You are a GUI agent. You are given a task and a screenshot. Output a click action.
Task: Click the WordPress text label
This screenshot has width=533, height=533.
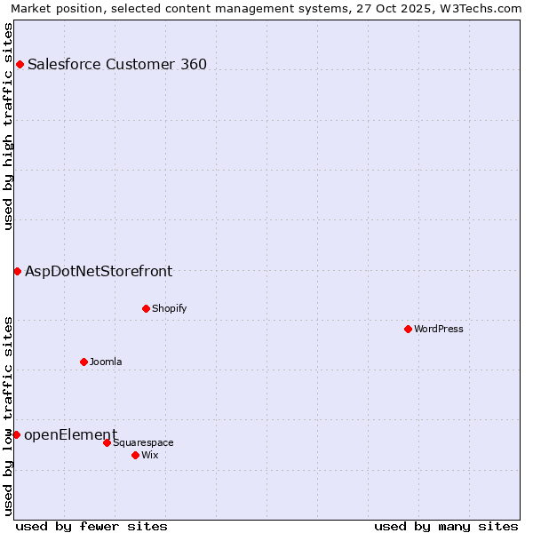439,329
